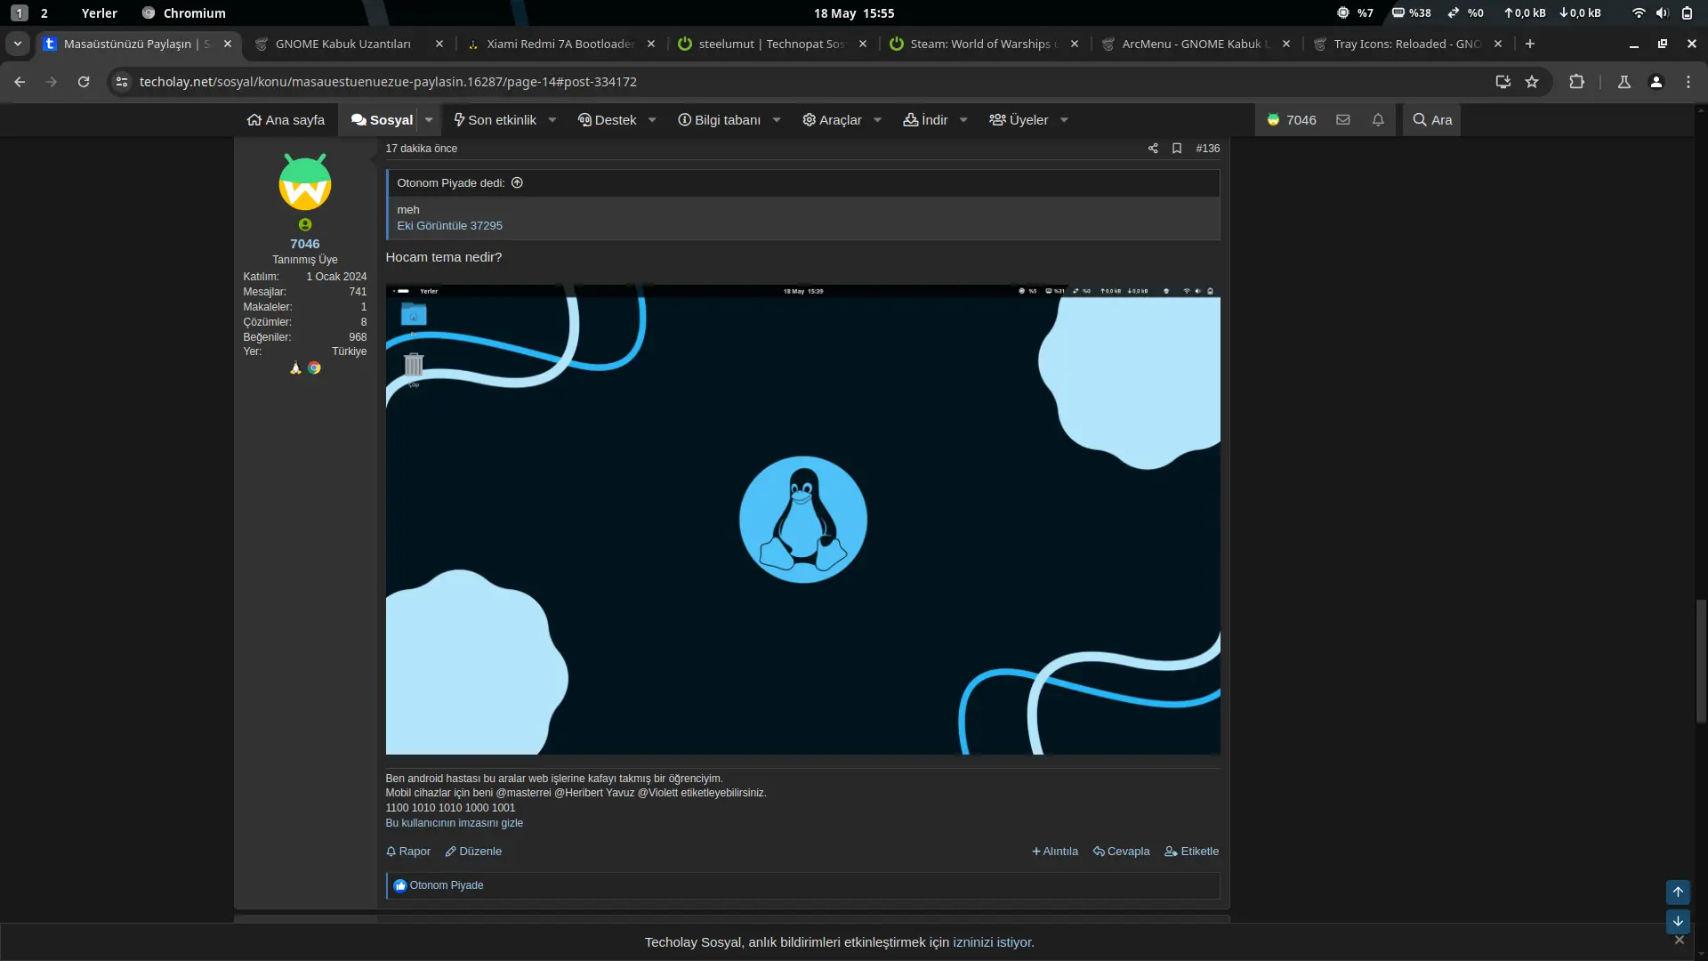Bookmark this page with star icon
The height and width of the screenshot is (961, 1708).
coord(1532,82)
